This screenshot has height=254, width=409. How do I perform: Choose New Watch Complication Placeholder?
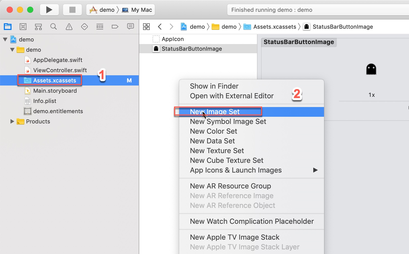(252, 221)
